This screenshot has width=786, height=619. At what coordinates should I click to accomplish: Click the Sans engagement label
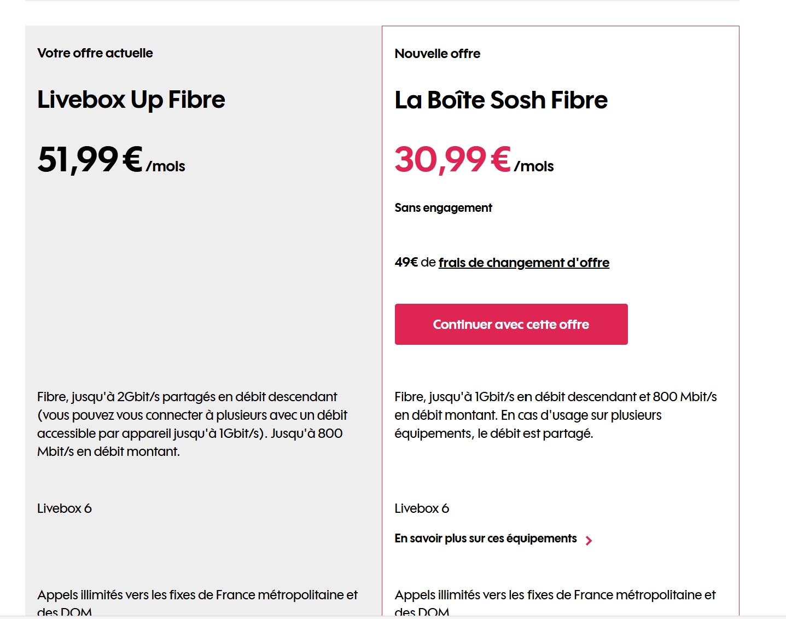[443, 208]
